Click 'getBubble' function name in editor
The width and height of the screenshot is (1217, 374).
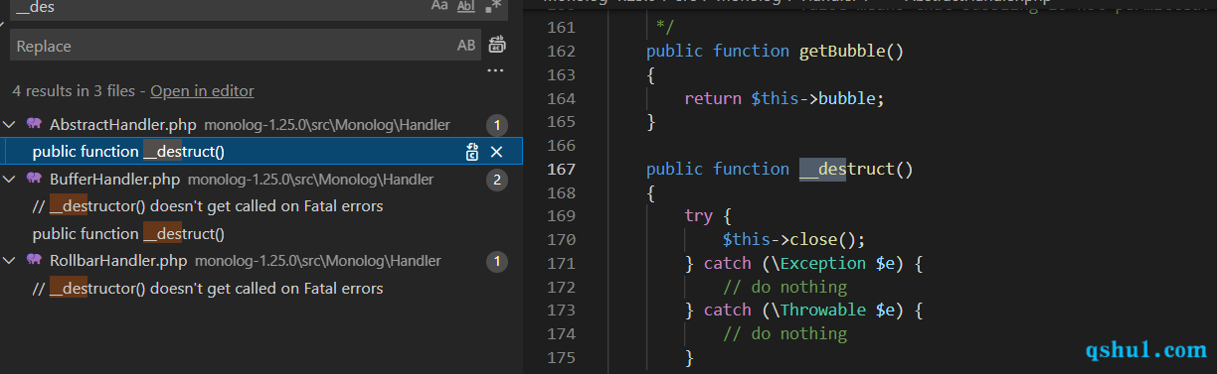[842, 51]
